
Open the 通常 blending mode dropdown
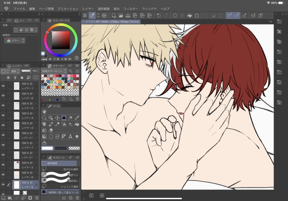[x=15, y=71]
